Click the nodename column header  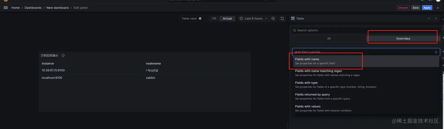[153, 63]
